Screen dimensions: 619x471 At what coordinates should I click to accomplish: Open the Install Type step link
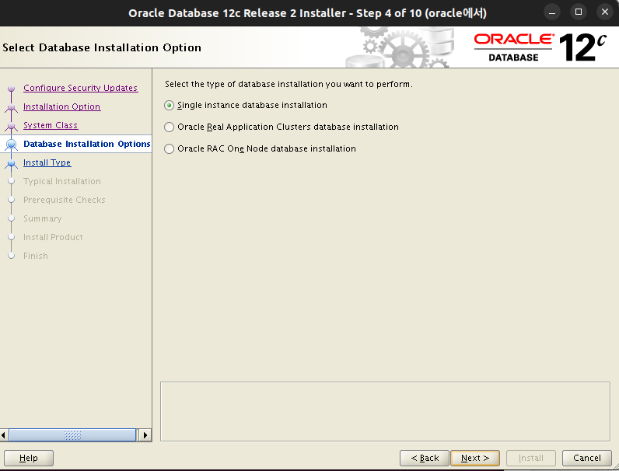tap(47, 162)
